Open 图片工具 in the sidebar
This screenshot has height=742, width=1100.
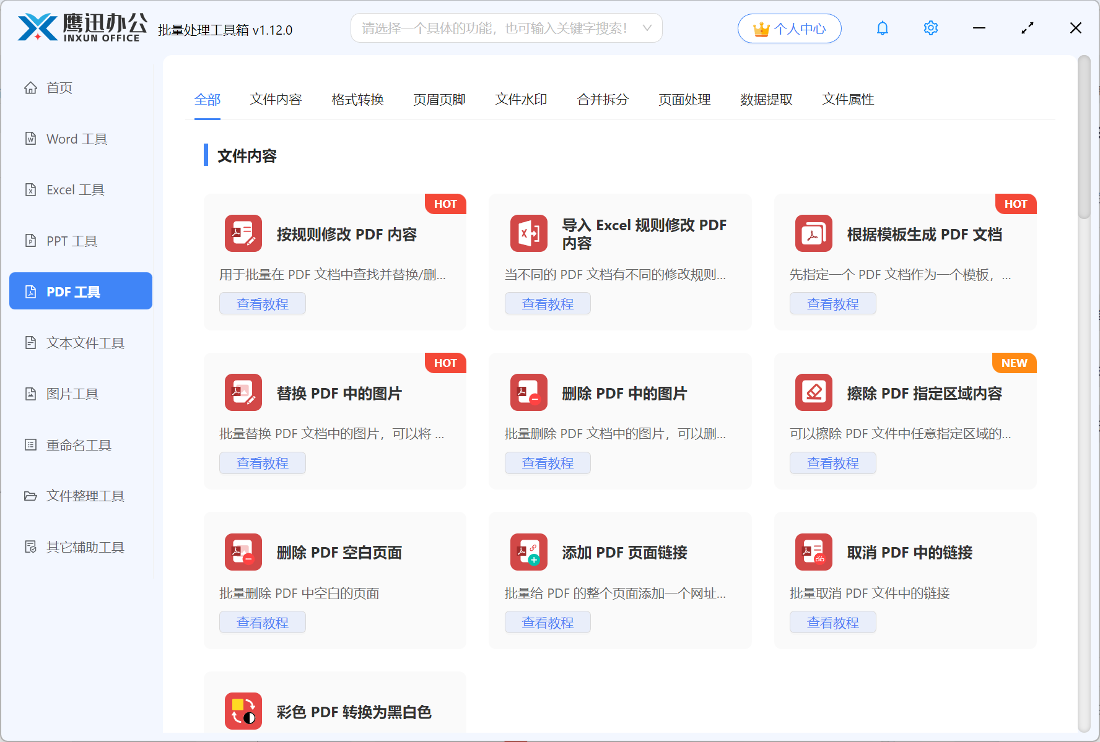[x=81, y=394]
